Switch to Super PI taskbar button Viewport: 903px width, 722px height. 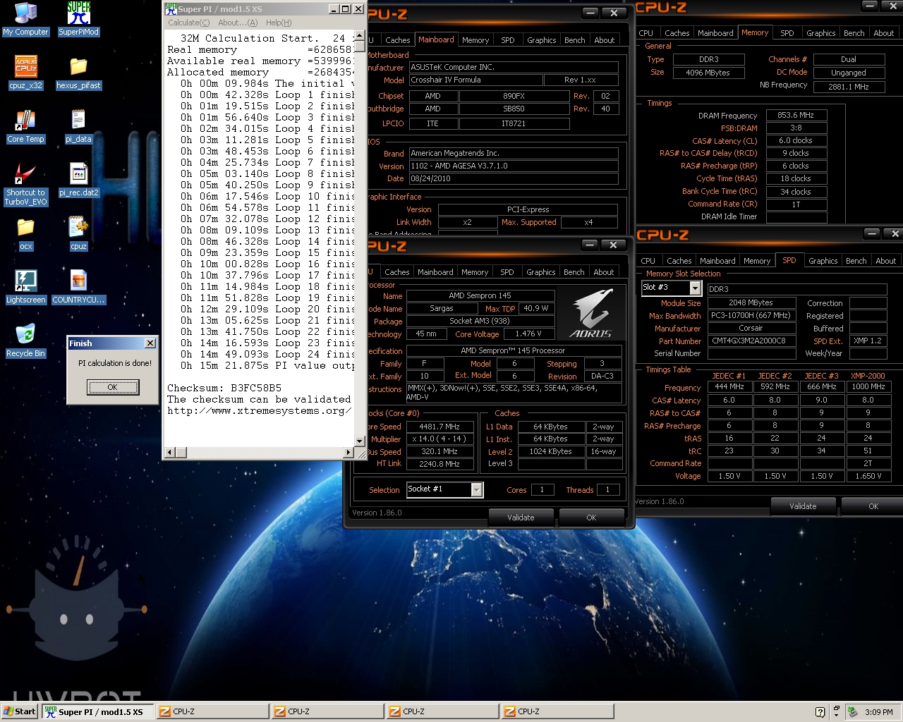pos(97,711)
